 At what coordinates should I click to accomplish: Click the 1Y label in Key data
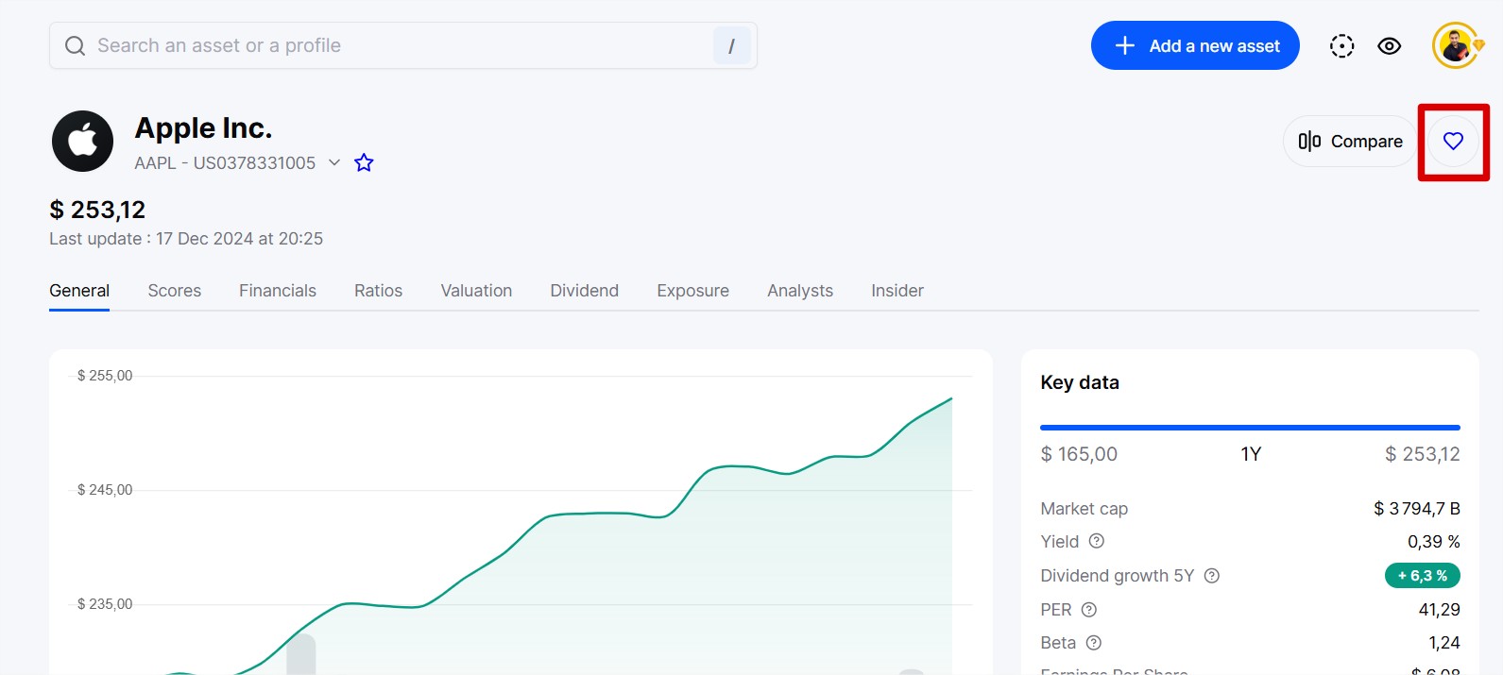[x=1251, y=454]
